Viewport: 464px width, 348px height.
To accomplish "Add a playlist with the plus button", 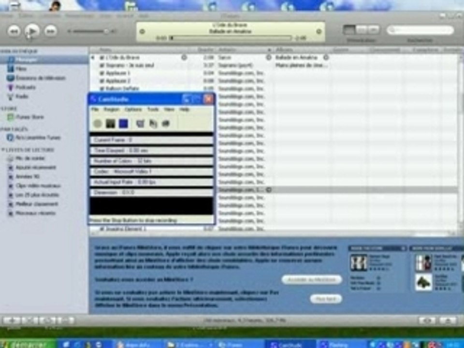I will [x=12, y=320].
